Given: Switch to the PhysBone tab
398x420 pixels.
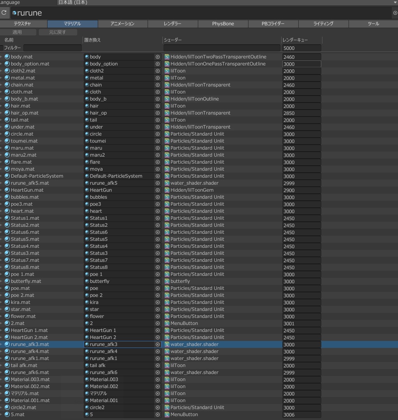Looking at the screenshot, I should click(x=223, y=24).
